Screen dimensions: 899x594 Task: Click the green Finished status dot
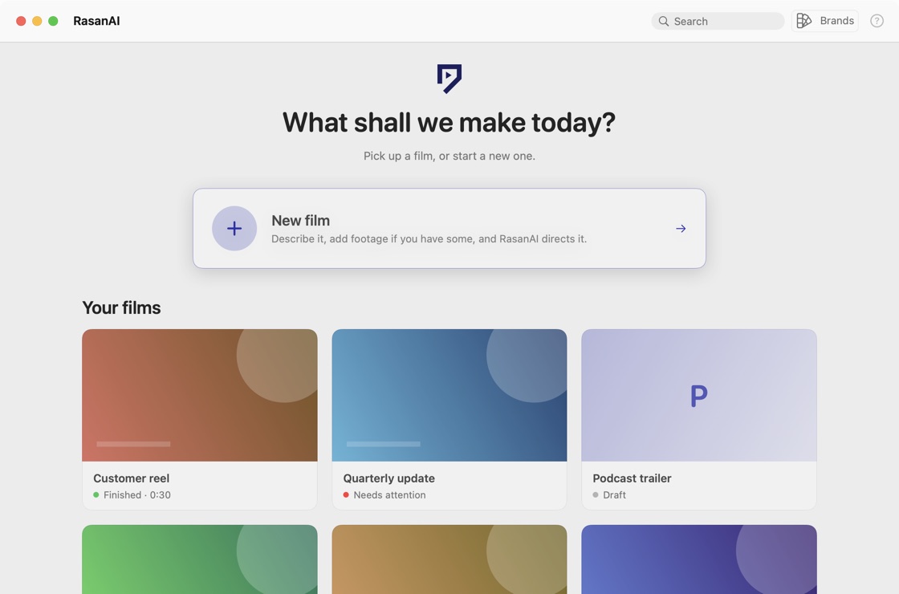[96, 494]
